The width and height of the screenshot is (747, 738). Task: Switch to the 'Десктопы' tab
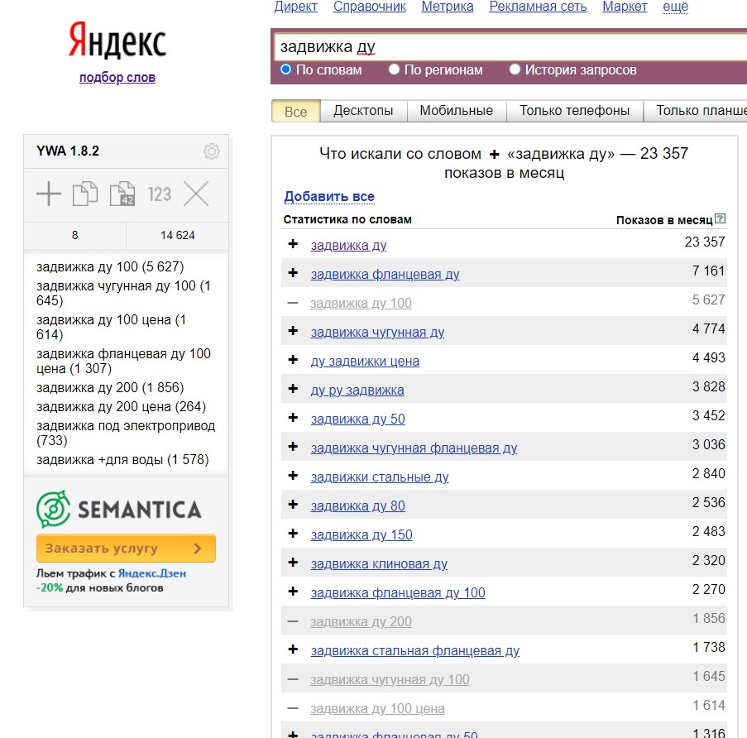click(x=363, y=111)
